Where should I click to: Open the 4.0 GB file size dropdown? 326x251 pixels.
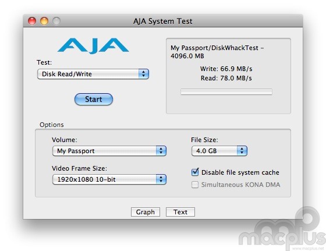219,151
